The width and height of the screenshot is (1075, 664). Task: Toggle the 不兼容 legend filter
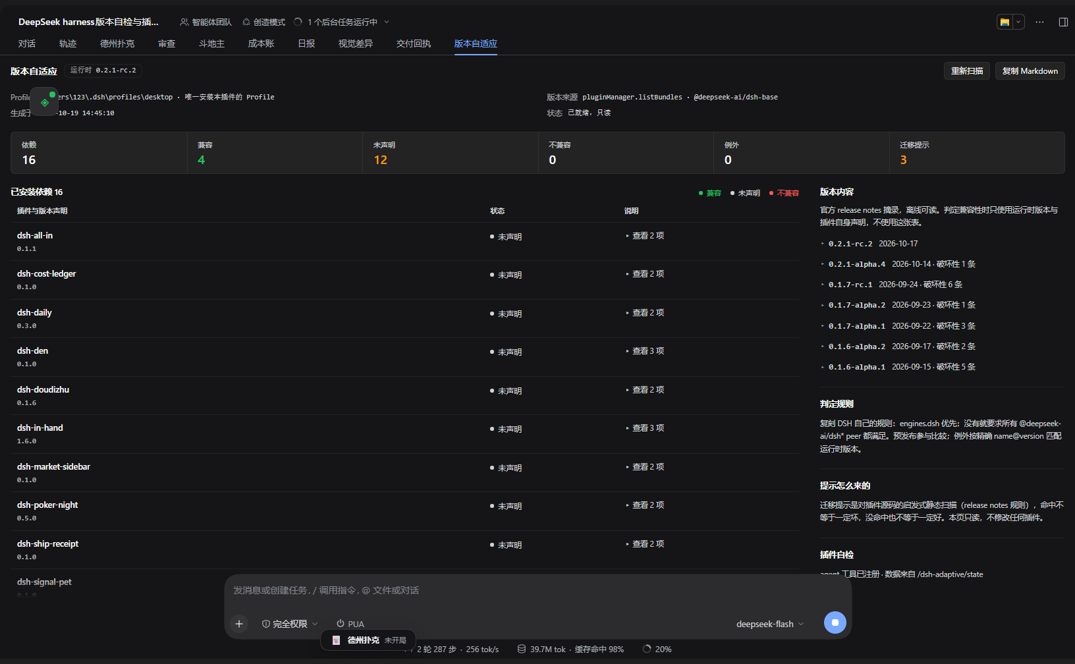(784, 193)
